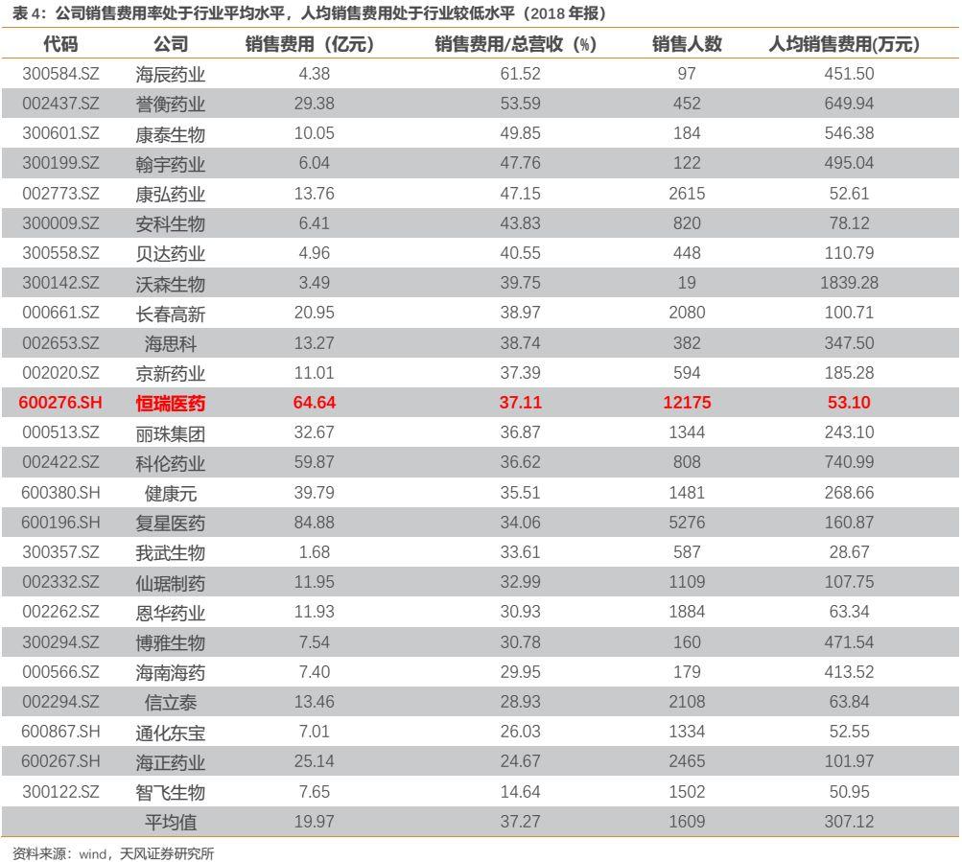The height and width of the screenshot is (862, 962).
Task: Click average ratio value 37.27
Action: coord(520,821)
